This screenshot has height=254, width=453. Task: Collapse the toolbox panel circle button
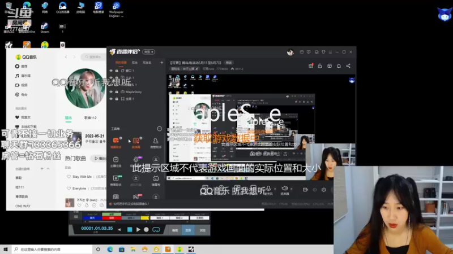click(x=160, y=129)
